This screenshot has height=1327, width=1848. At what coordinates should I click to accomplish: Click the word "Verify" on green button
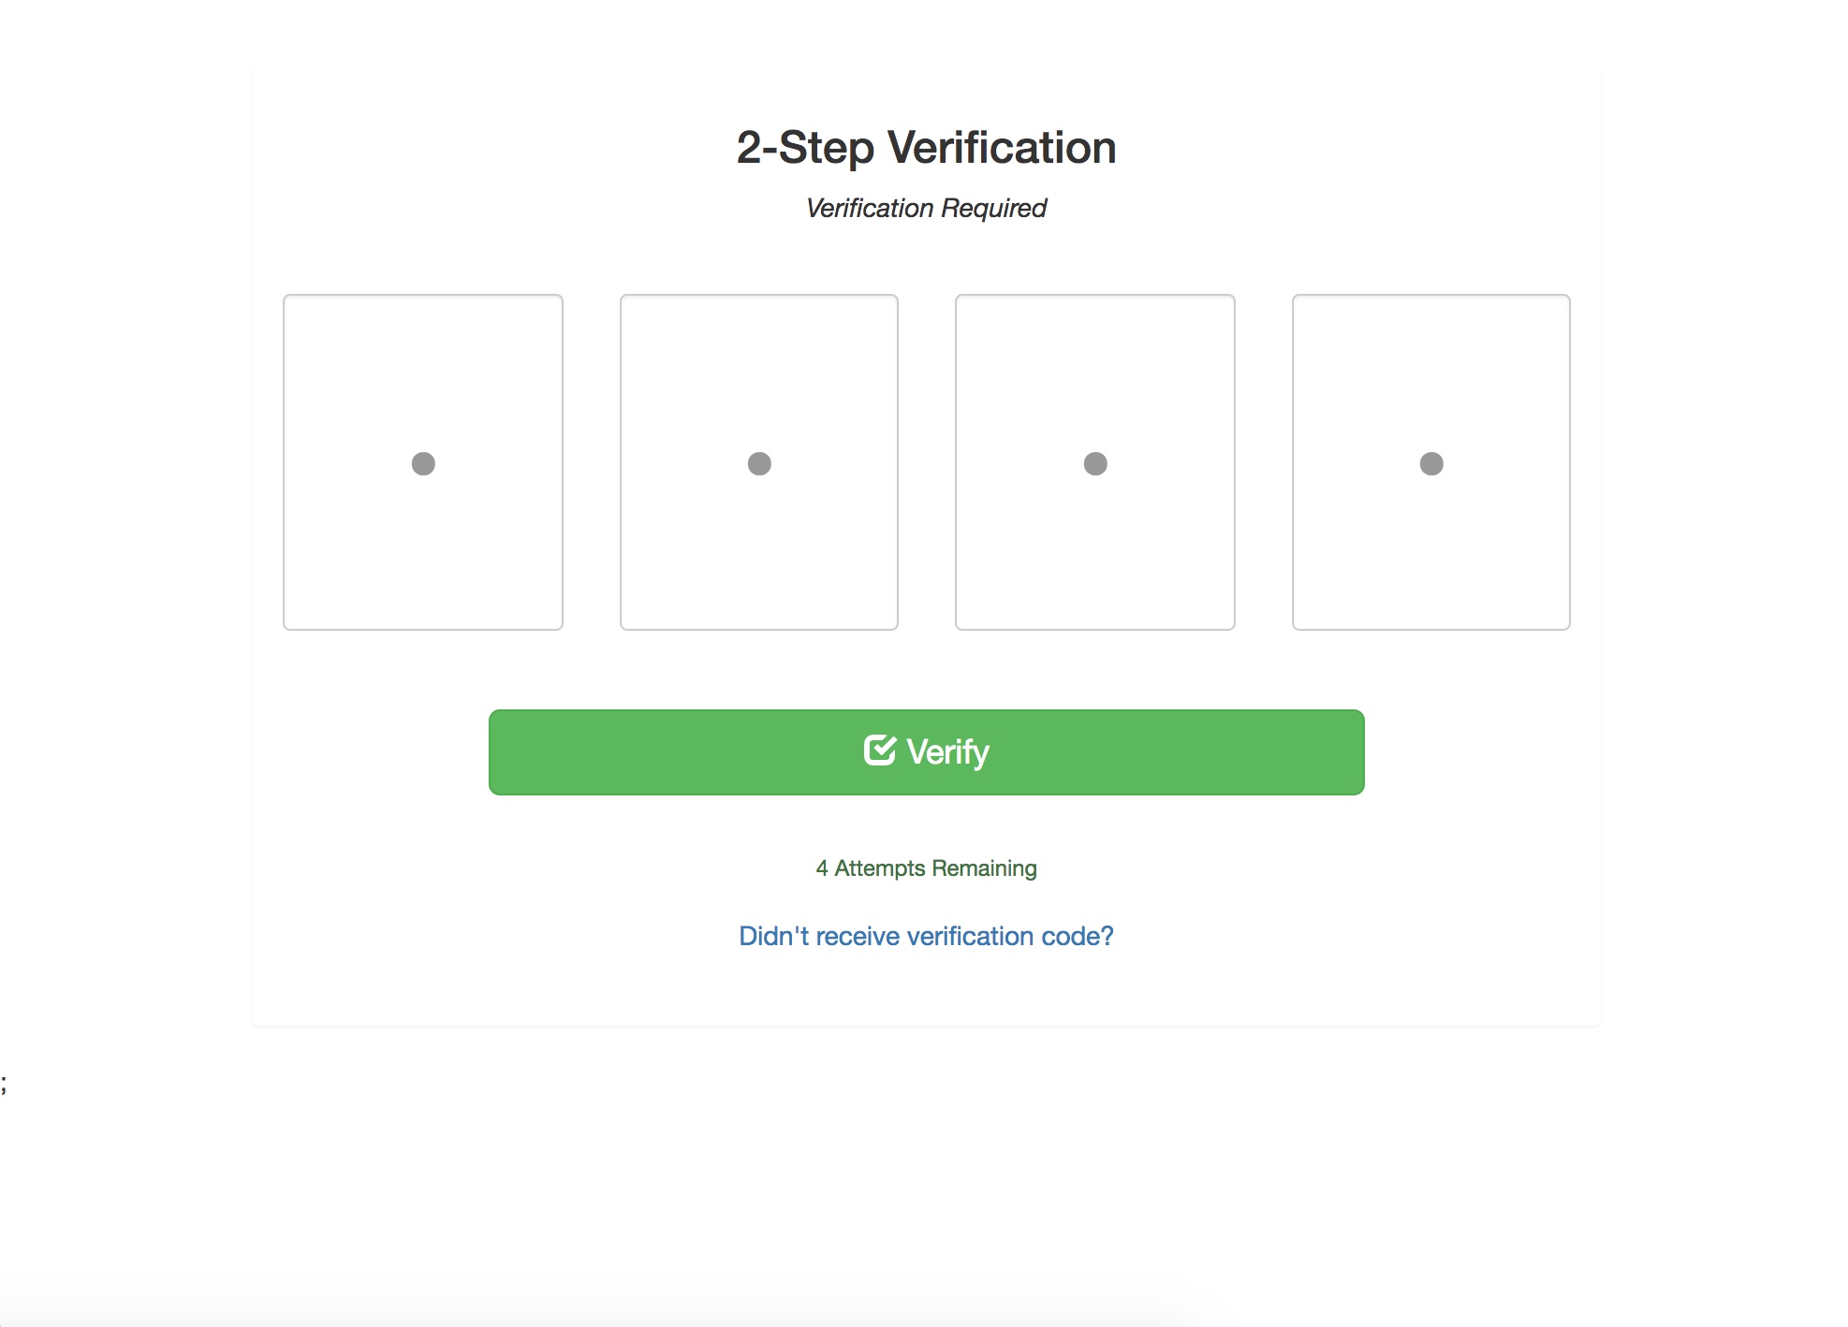click(948, 752)
